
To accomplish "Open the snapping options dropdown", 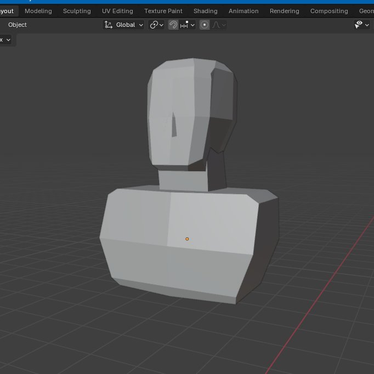I will (x=188, y=25).
